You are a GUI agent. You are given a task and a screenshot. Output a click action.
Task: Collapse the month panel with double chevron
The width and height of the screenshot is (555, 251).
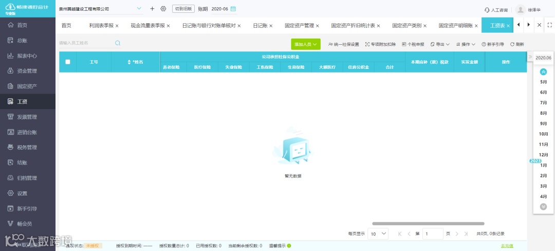point(530,57)
